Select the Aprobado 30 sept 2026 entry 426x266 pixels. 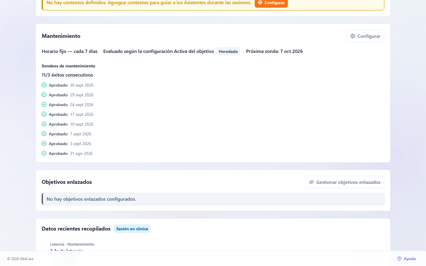(x=67, y=85)
